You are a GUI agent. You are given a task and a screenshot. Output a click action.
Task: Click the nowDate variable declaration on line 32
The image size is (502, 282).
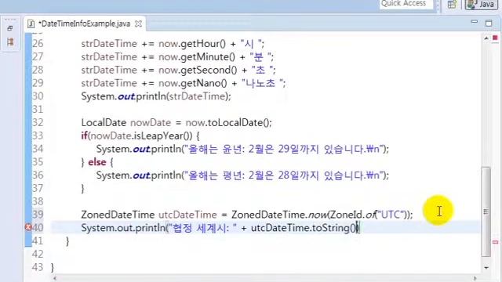point(151,123)
